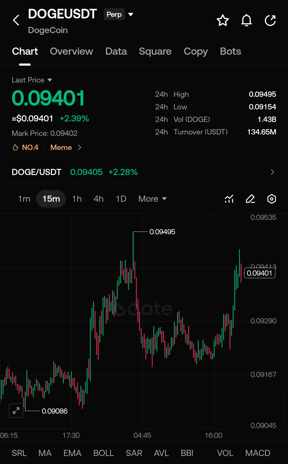The height and width of the screenshot is (464, 288).
Task: Enable the SAR indicator
Action: tap(134, 453)
